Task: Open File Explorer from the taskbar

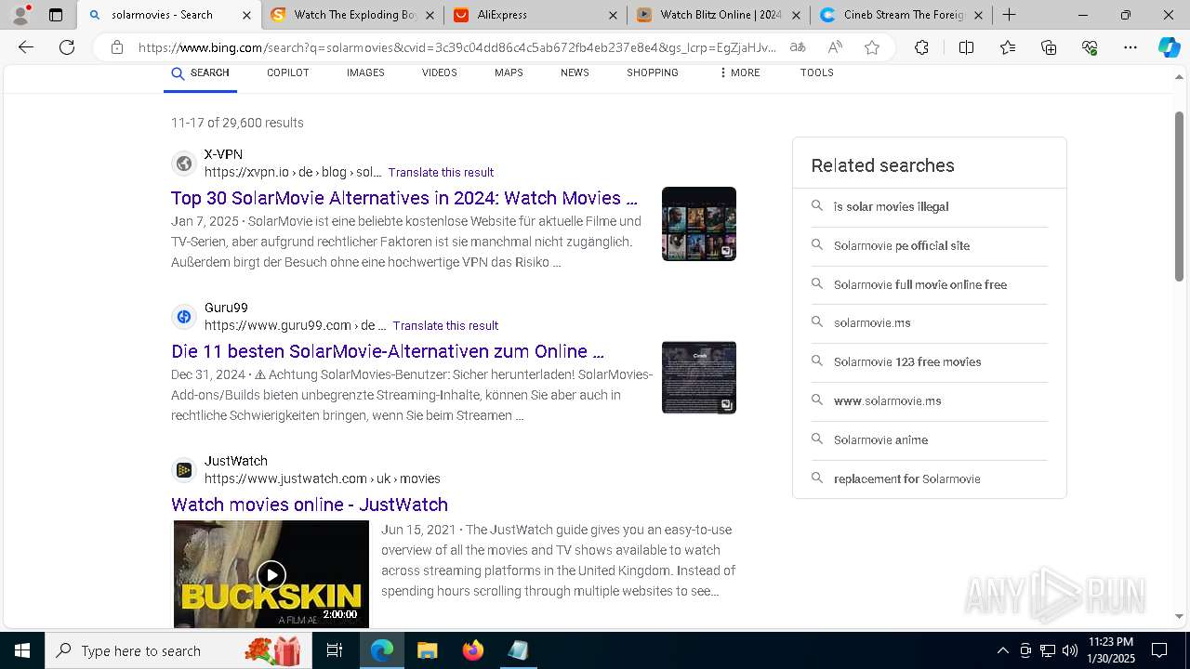Action: [x=427, y=650]
